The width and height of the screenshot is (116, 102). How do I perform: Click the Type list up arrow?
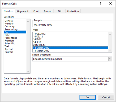point(110,34)
